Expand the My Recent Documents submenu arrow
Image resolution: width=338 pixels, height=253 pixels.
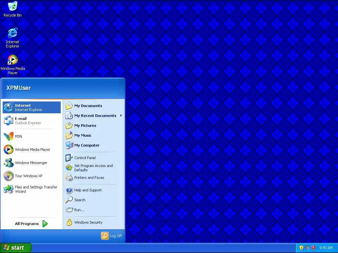(121, 116)
